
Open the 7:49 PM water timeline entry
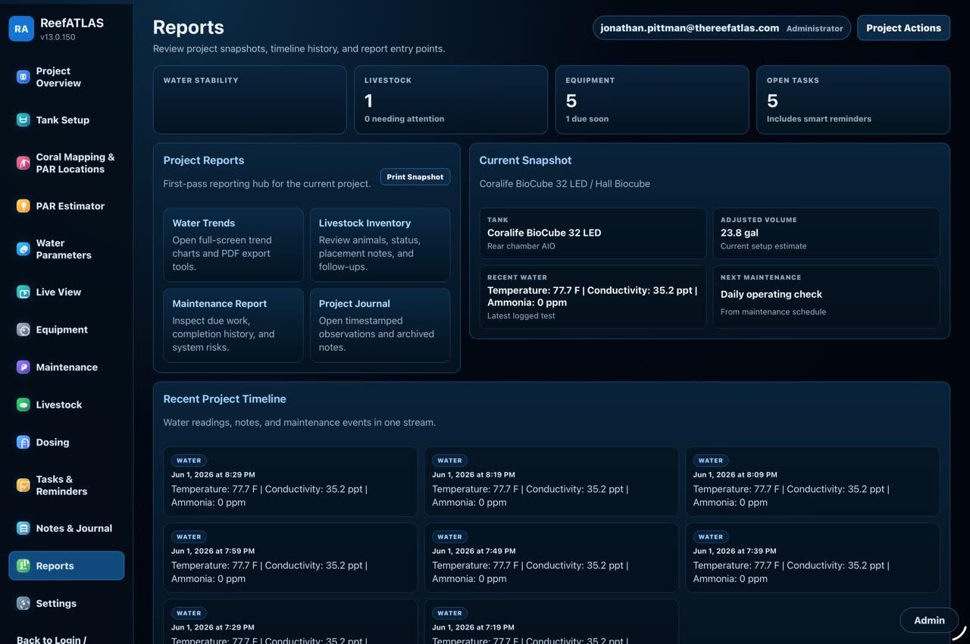[552, 558]
